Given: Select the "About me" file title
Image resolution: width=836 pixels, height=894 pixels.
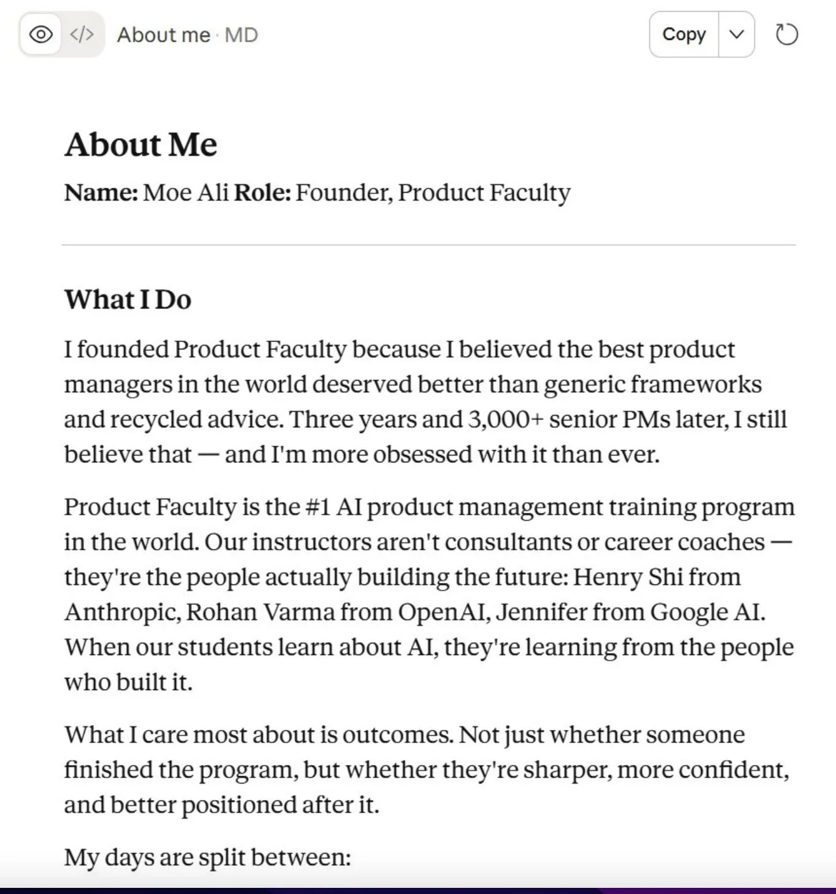Looking at the screenshot, I should tap(164, 35).
